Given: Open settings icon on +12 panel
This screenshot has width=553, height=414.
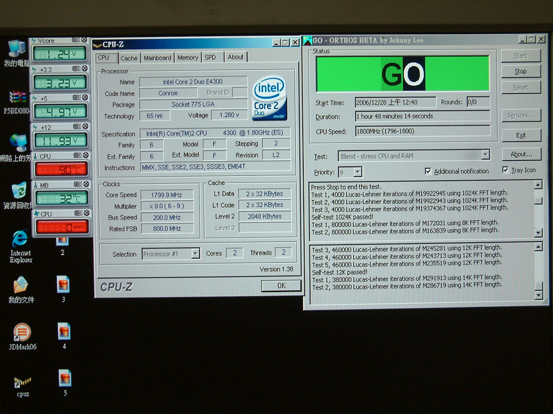Looking at the screenshot, I should coord(77,126).
